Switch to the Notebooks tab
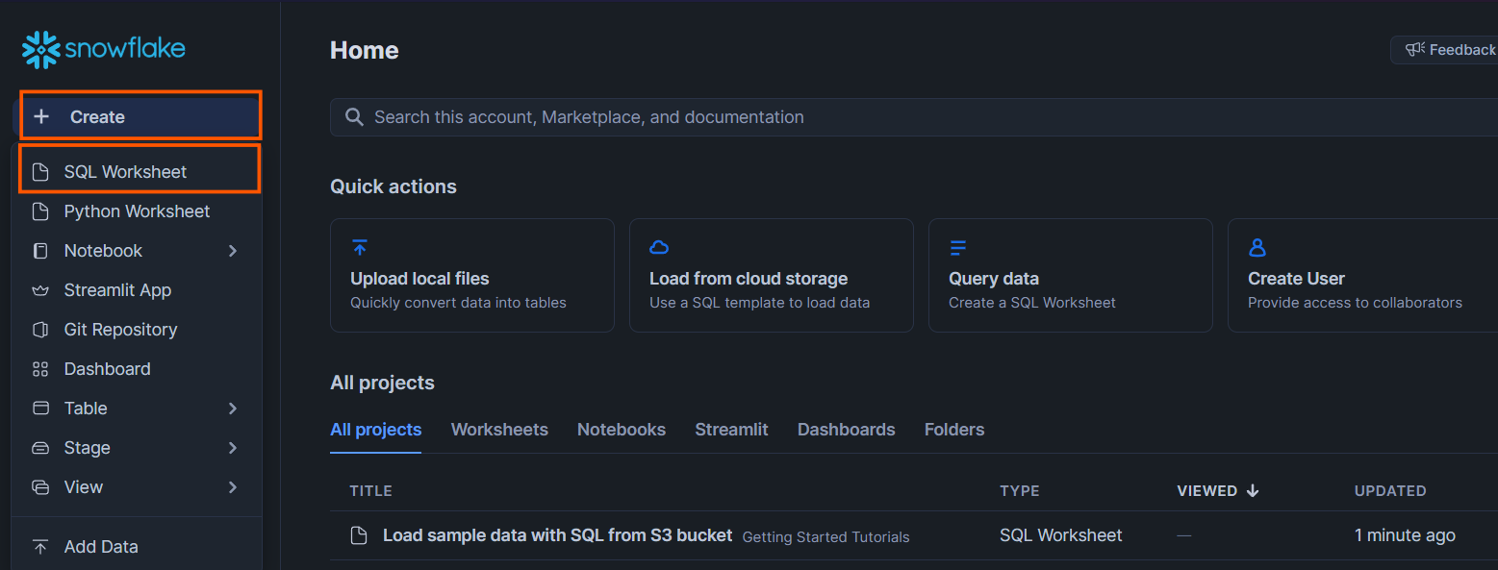 pyautogui.click(x=622, y=430)
